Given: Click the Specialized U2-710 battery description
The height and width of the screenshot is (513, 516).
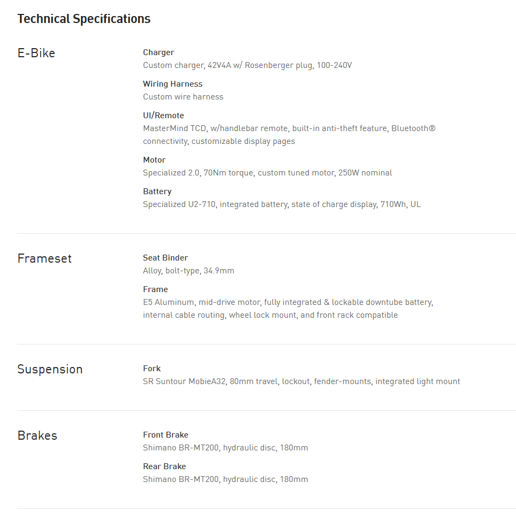Looking at the screenshot, I should (282, 204).
